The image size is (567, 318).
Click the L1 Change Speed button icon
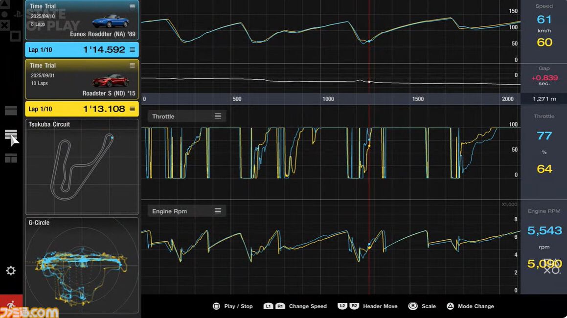(268, 306)
